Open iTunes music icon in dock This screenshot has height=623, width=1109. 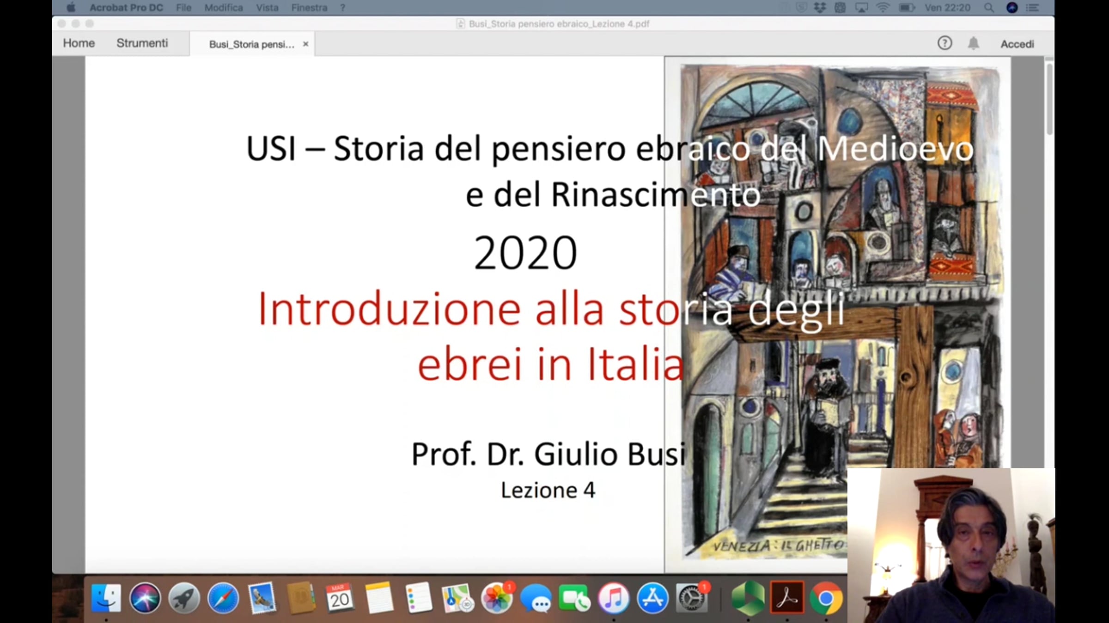point(614,599)
